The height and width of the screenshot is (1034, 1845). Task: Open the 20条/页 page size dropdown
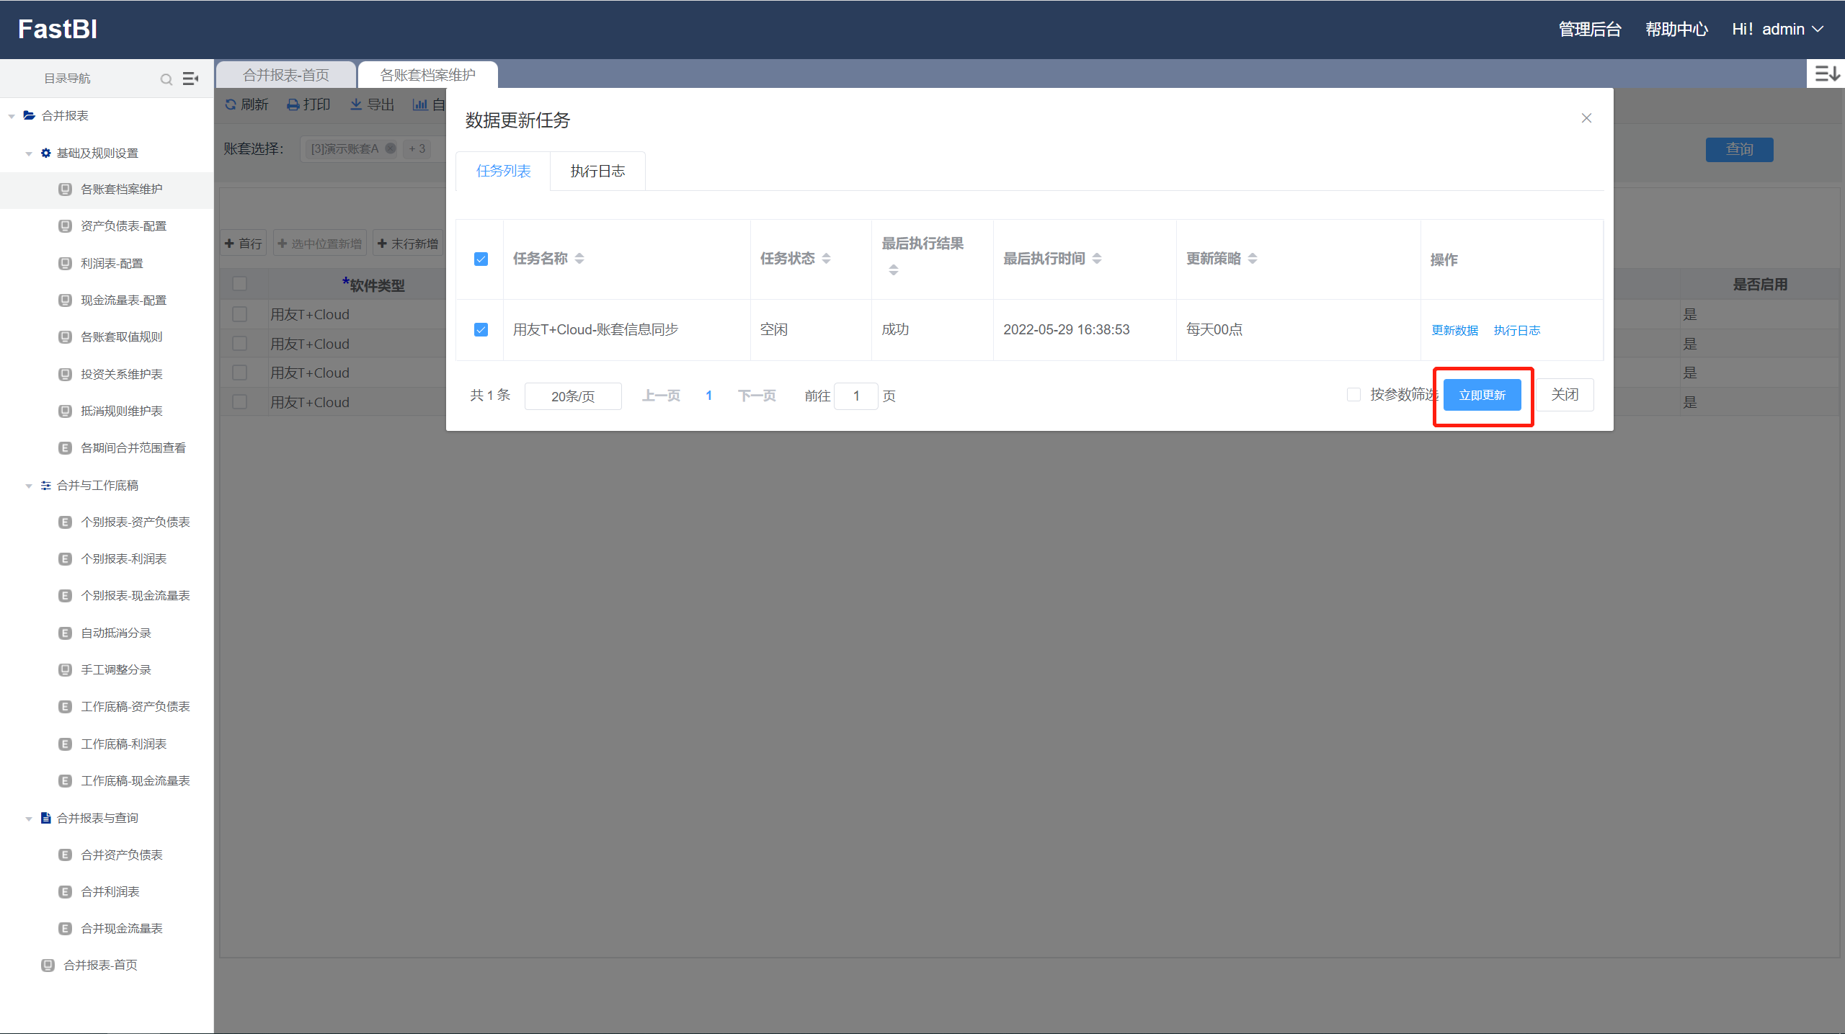[x=573, y=396]
